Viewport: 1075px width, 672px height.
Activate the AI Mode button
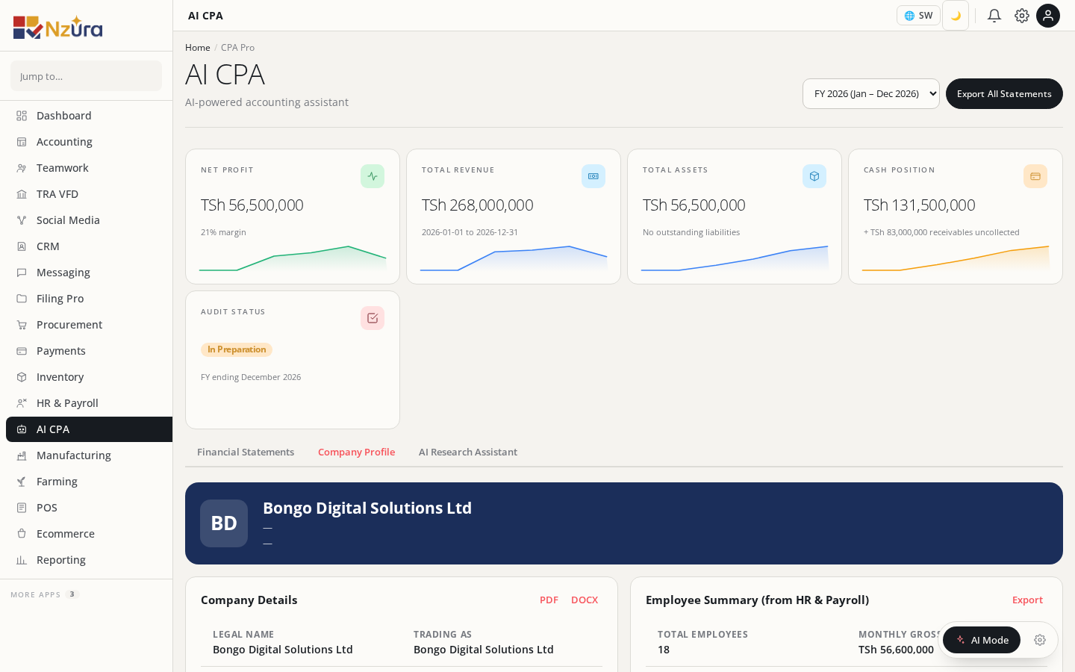[982, 640]
